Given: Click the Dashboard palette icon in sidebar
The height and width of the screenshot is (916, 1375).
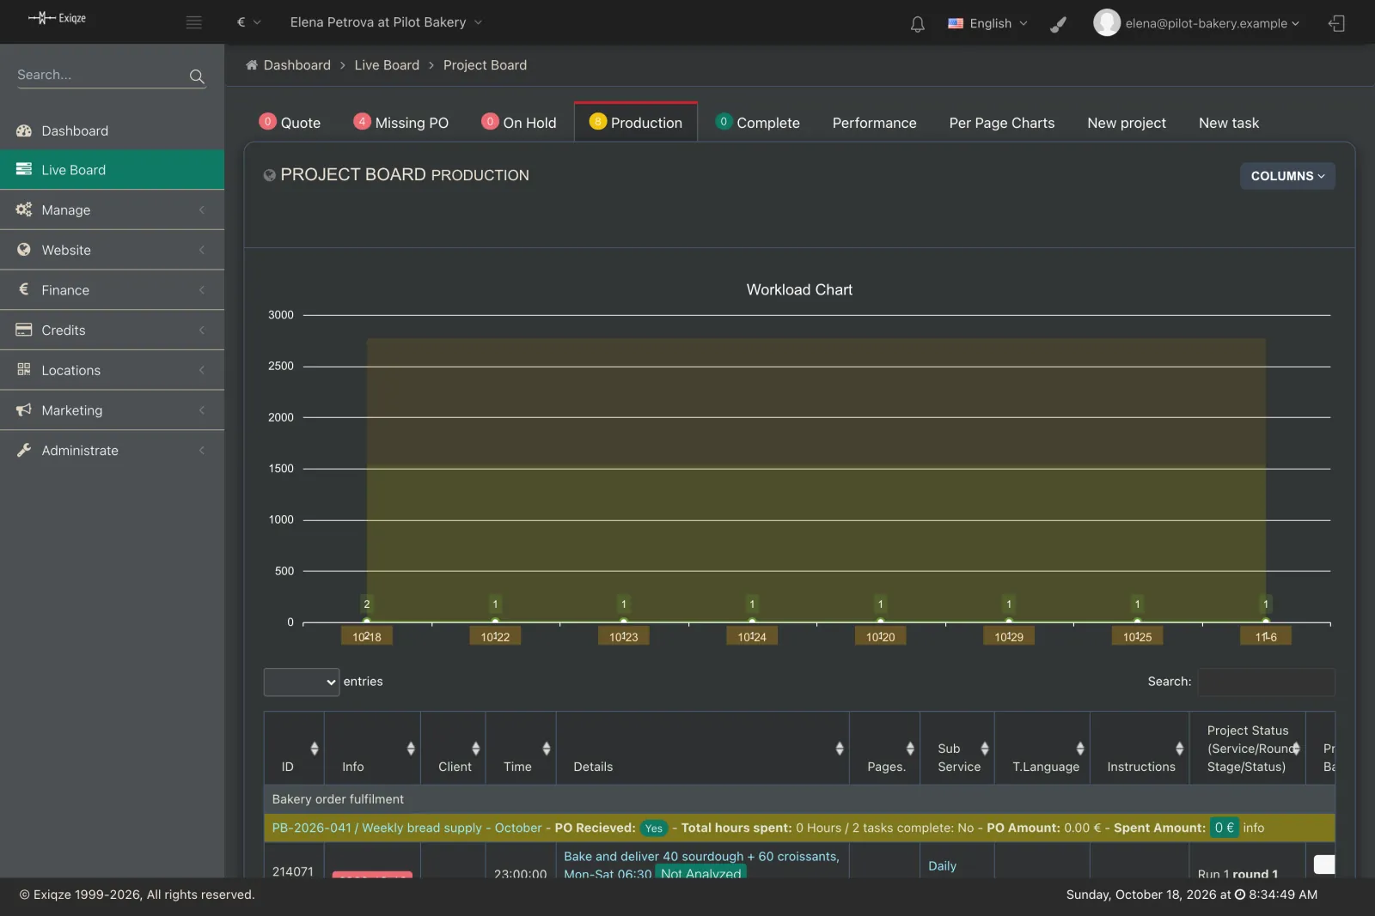Looking at the screenshot, I should [24, 130].
